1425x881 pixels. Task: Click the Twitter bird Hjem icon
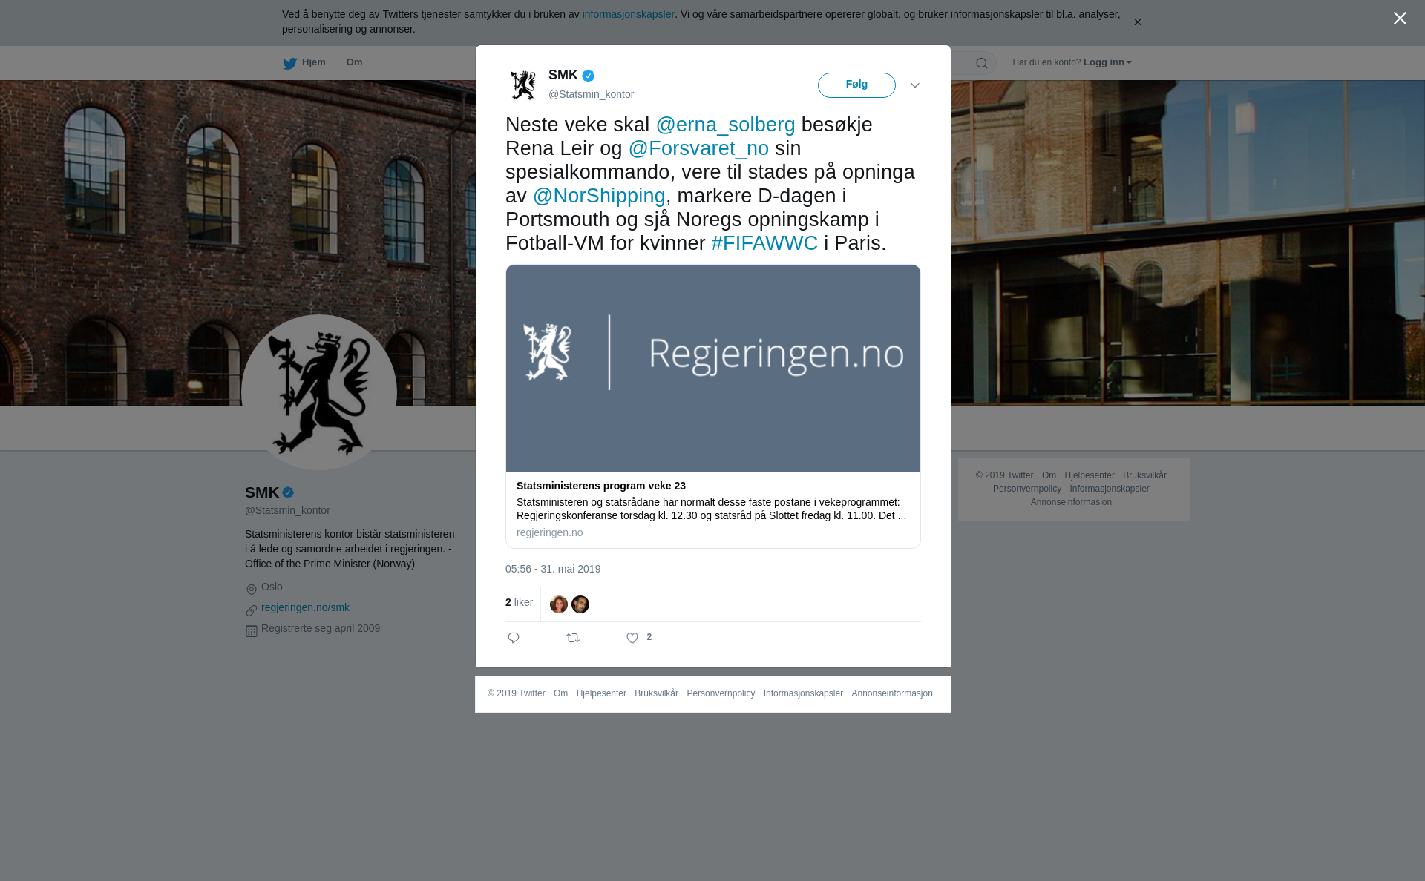coord(289,63)
